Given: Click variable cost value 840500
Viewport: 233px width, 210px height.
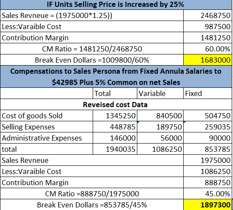Looking at the screenshot, I should pyautogui.click(x=160, y=116).
